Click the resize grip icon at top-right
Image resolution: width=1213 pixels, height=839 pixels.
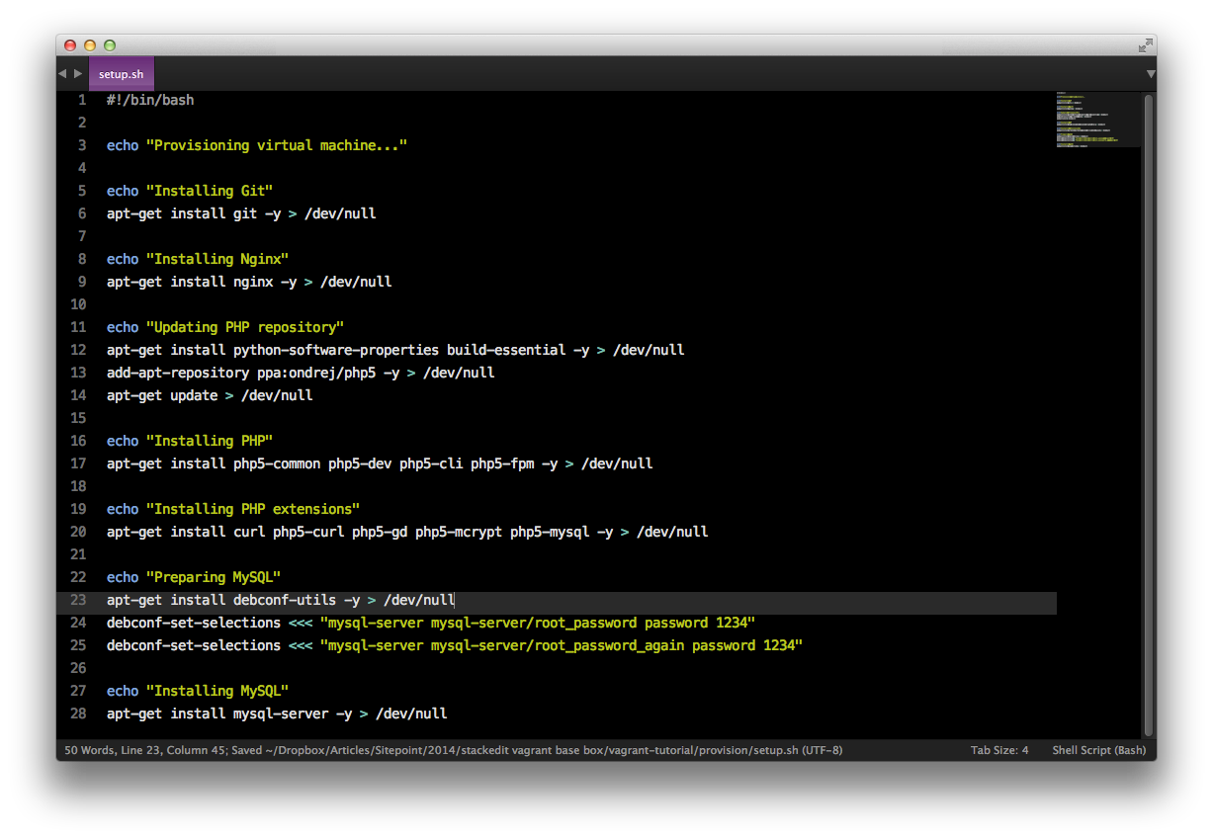pyautogui.click(x=1144, y=44)
